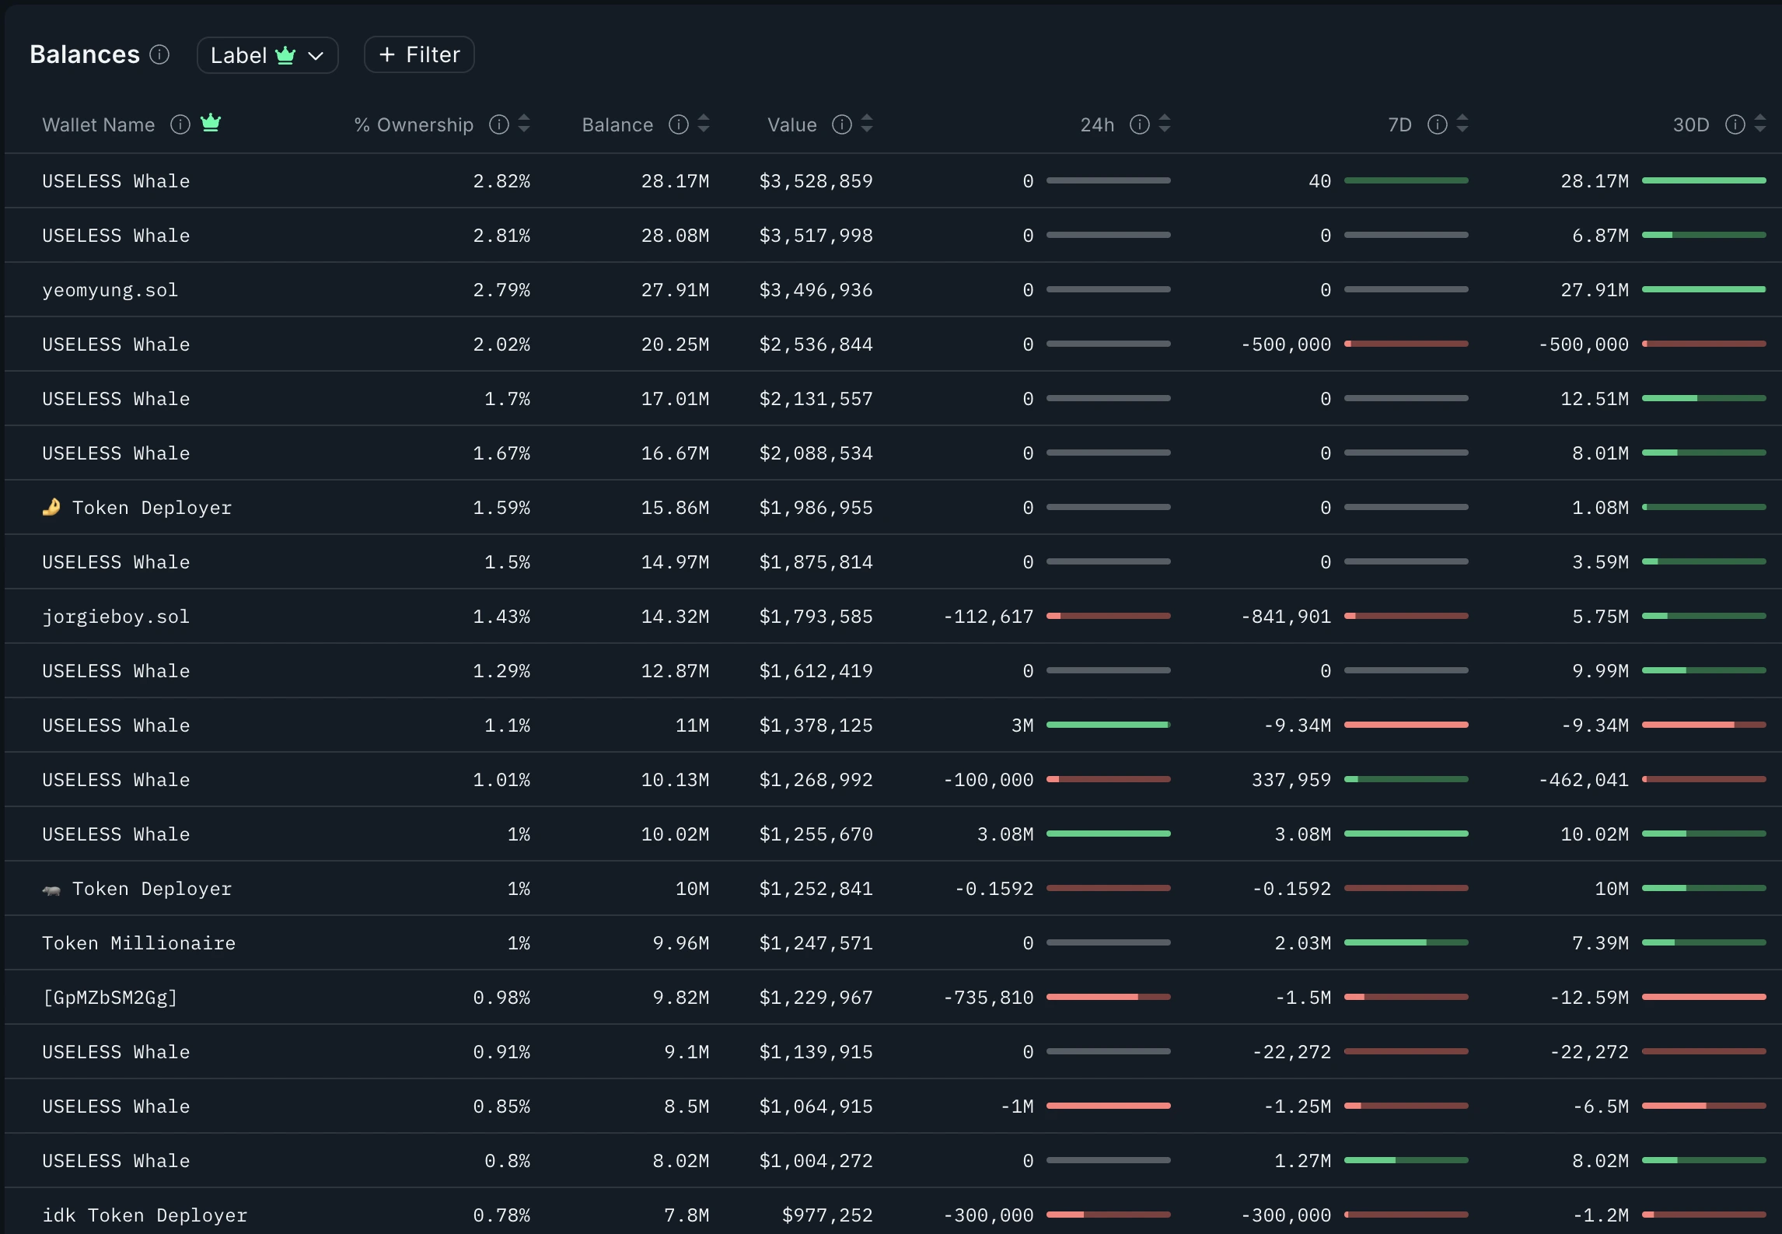Click the 7D column info icon
This screenshot has height=1234, width=1782.
coord(1438,124)
